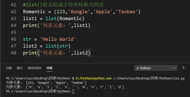The width and height of the screenshot is (190, 97).
Task: Click the terminal cursor at the last prompt
Action: pyautogui.click(x=73, y=91)
